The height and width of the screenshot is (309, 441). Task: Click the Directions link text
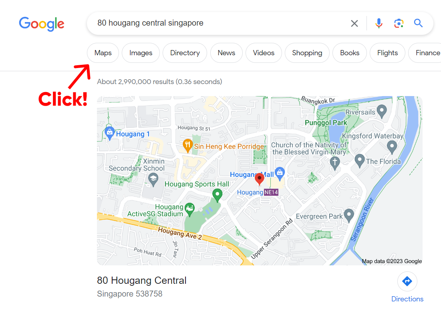407,299
